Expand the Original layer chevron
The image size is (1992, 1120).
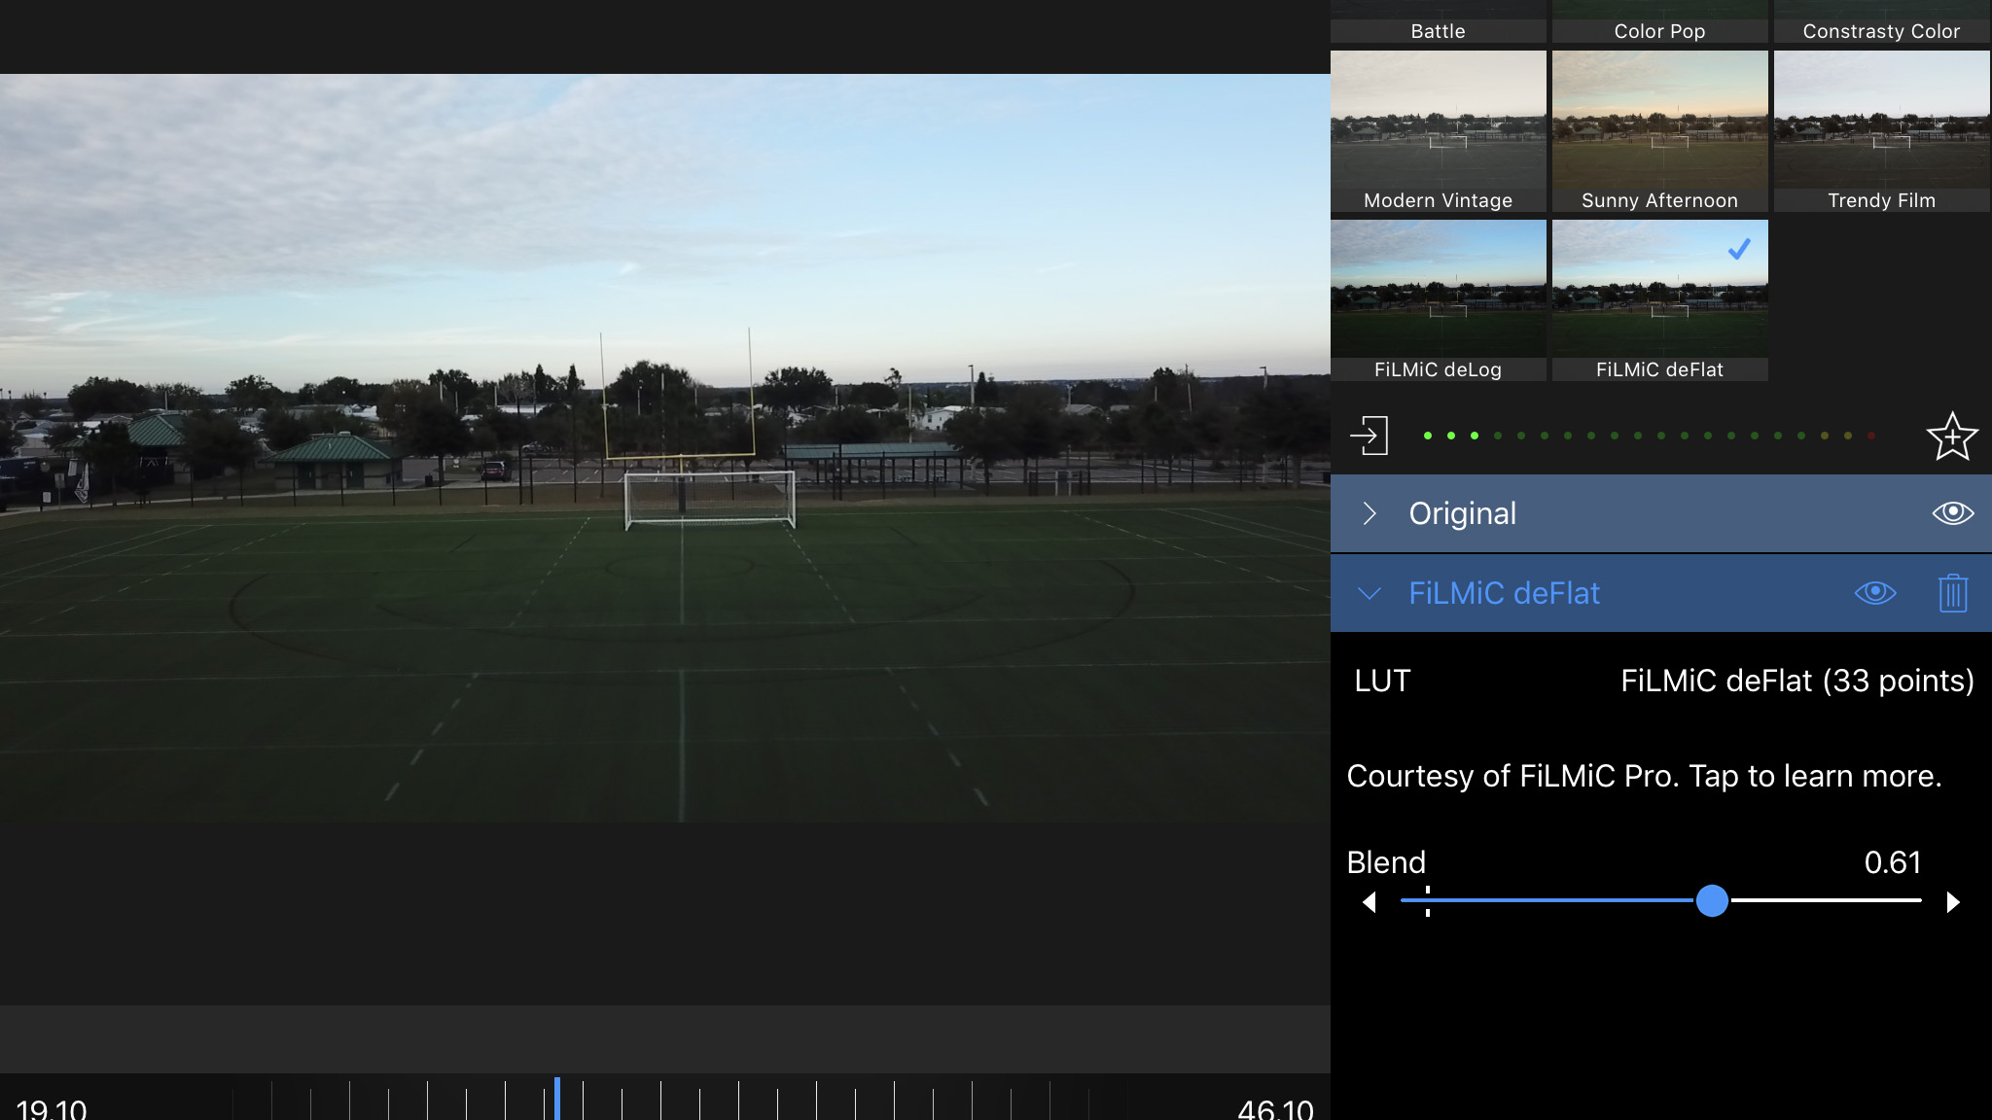1369,513
